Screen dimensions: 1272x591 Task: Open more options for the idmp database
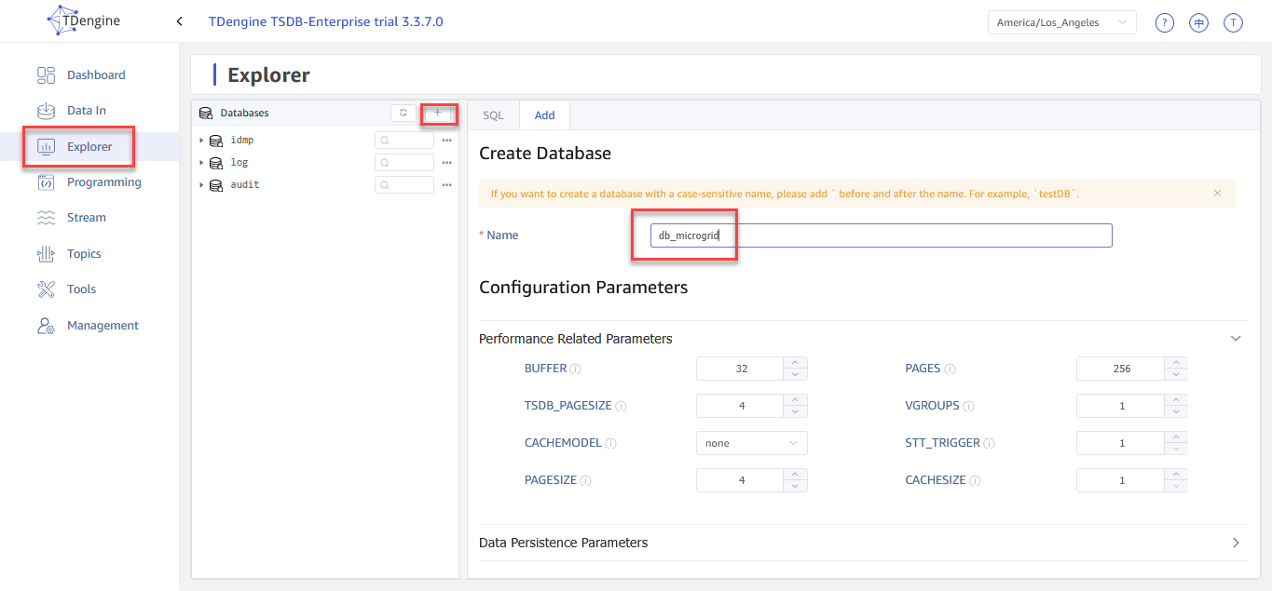pyautogui.click(x=446, y=141)
